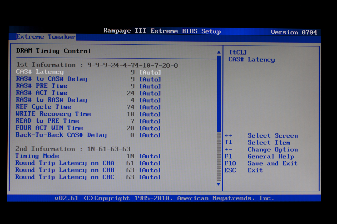337x224 pixels.
Task: Select the CAS# Latency [Auto] option
Action: (150, 72)
